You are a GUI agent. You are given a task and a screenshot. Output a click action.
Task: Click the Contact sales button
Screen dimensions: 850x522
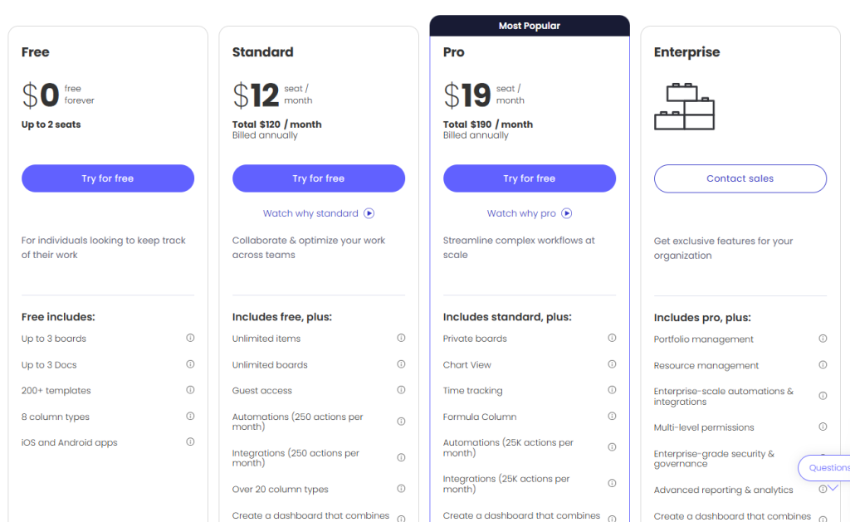point(740,178)
